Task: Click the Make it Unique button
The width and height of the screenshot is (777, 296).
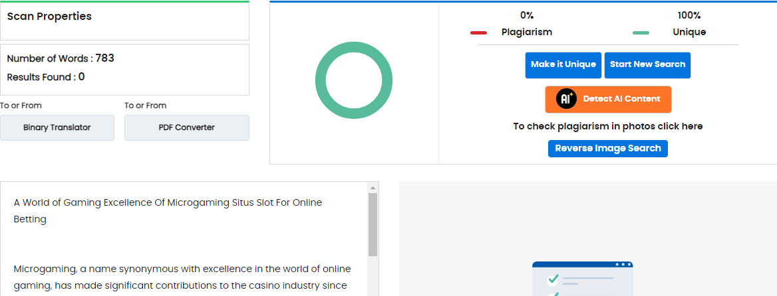Action: (563, 65)
